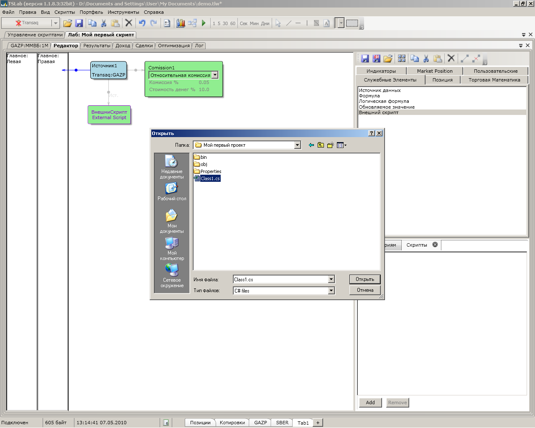Click the bar chart icon in toolbar

point(181,23)
